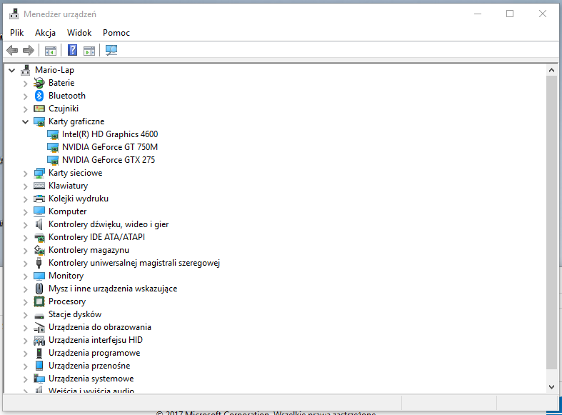The height and width of the screenshot is (415, 562).
Task: Expand the Karty sieciowe category
Action: coord(25,174)
